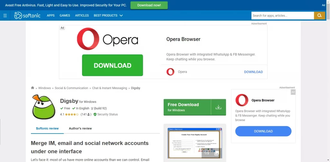Viewport: 330px width, 162px height.
Task: Click the version V (build 92) text
Action: point(99,108)
